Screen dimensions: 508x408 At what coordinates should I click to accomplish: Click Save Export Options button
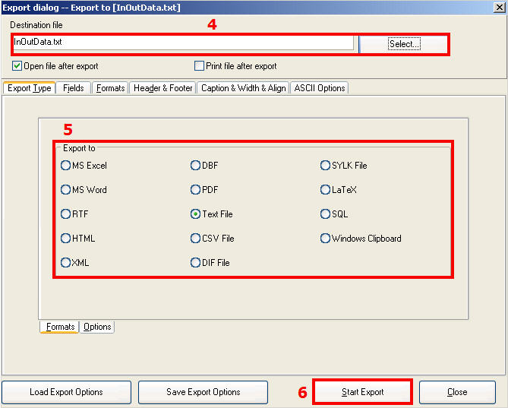click(204, 392)
